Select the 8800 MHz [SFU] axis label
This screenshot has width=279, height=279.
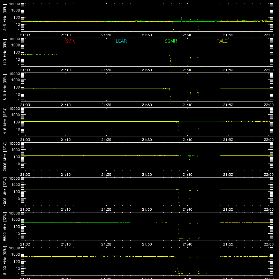coord(5,226)
